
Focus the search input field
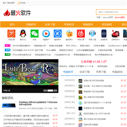pos(111,12)
